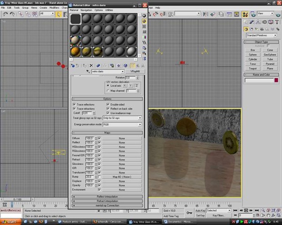The width and height of the screenshot is (282, 225).
Task: Expand Refract interpolation rollout
Action: pos(107,201)
